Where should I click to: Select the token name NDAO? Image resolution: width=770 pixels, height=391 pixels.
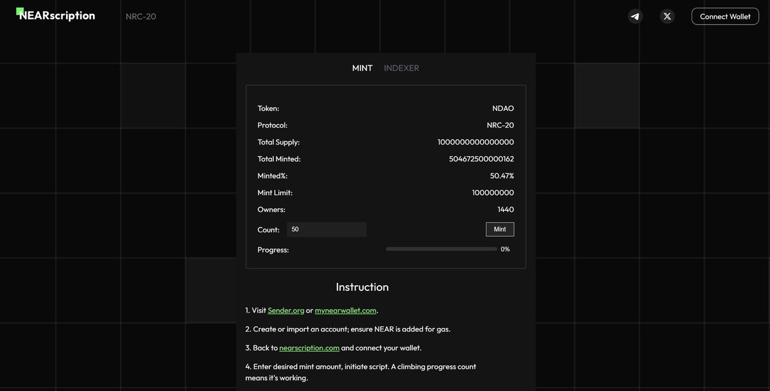coord(503,109)
